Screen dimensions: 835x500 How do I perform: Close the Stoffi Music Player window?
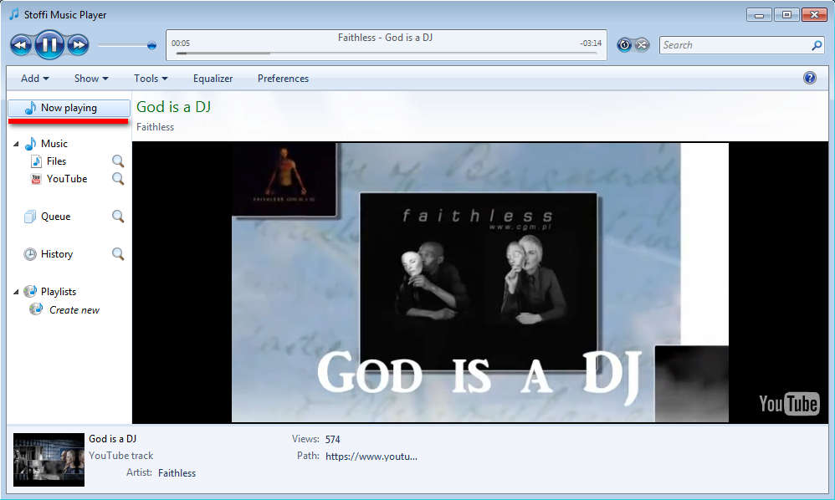coord(814,15)
